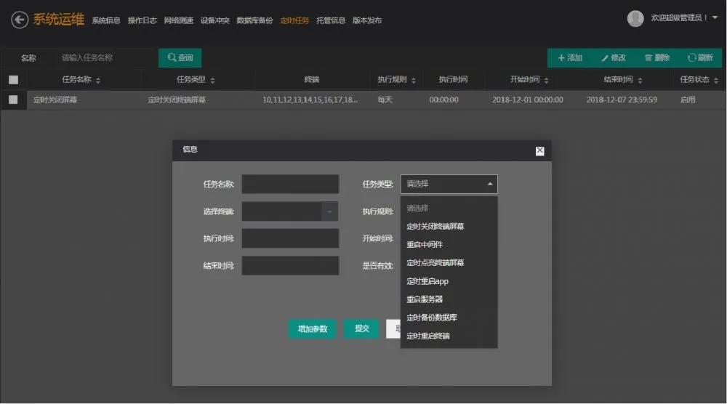Image resolution: width=727 pixels, height=404 pixels.
Task: Switch to 数据库备份 tab
Action: point(254,20)
